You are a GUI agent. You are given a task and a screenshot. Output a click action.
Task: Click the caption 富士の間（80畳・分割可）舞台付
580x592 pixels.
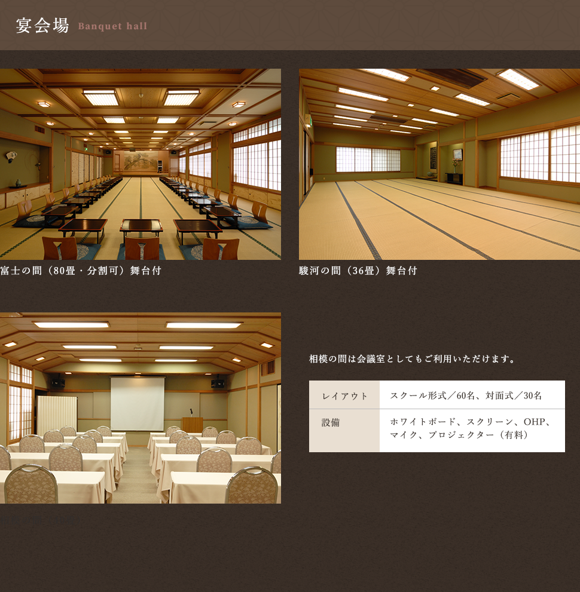coord(81,271)
